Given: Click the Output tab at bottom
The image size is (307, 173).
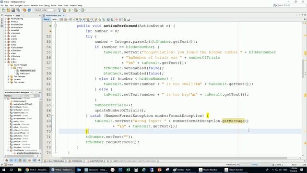Looking at the screenshot, I should click(9, 164).
